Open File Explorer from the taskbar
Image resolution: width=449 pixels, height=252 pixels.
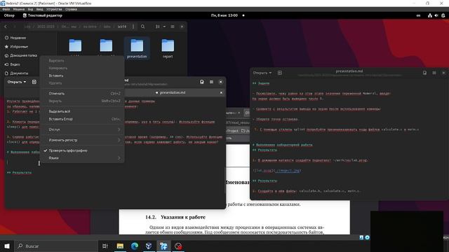pos(120,246)
